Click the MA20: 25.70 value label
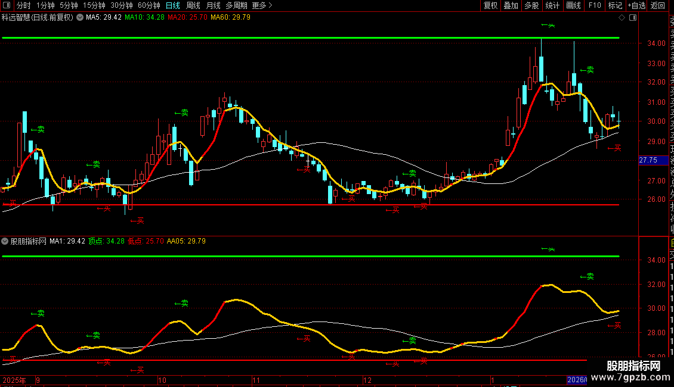Viewport: 674px width, 387px height. 187,18
